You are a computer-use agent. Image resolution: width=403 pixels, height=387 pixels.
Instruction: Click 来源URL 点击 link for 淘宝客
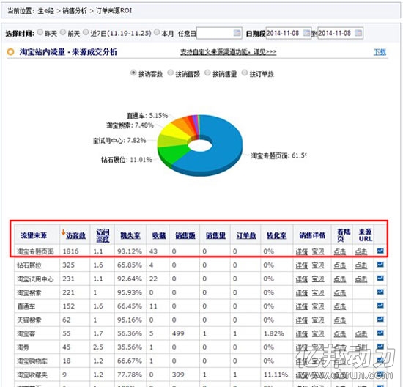coord(361,333)
